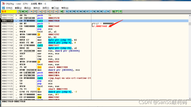The width and height of the screenshot is (191, 107).
Task: Open the Executable modules E button
Action: coord(71,12)
